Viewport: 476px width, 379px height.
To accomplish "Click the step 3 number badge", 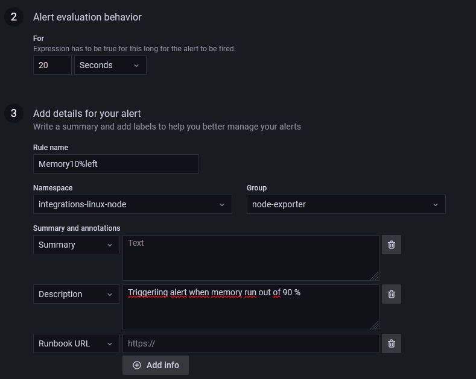I will tap(14, 113).
